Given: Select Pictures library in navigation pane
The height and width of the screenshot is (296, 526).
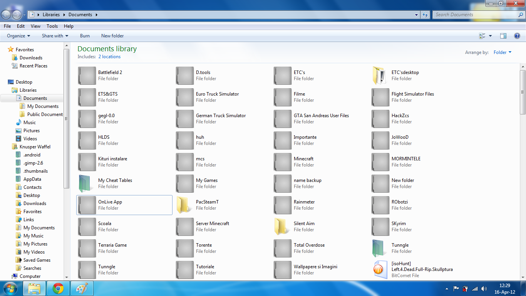Looking at the screenshot, I should coord(32,131).
